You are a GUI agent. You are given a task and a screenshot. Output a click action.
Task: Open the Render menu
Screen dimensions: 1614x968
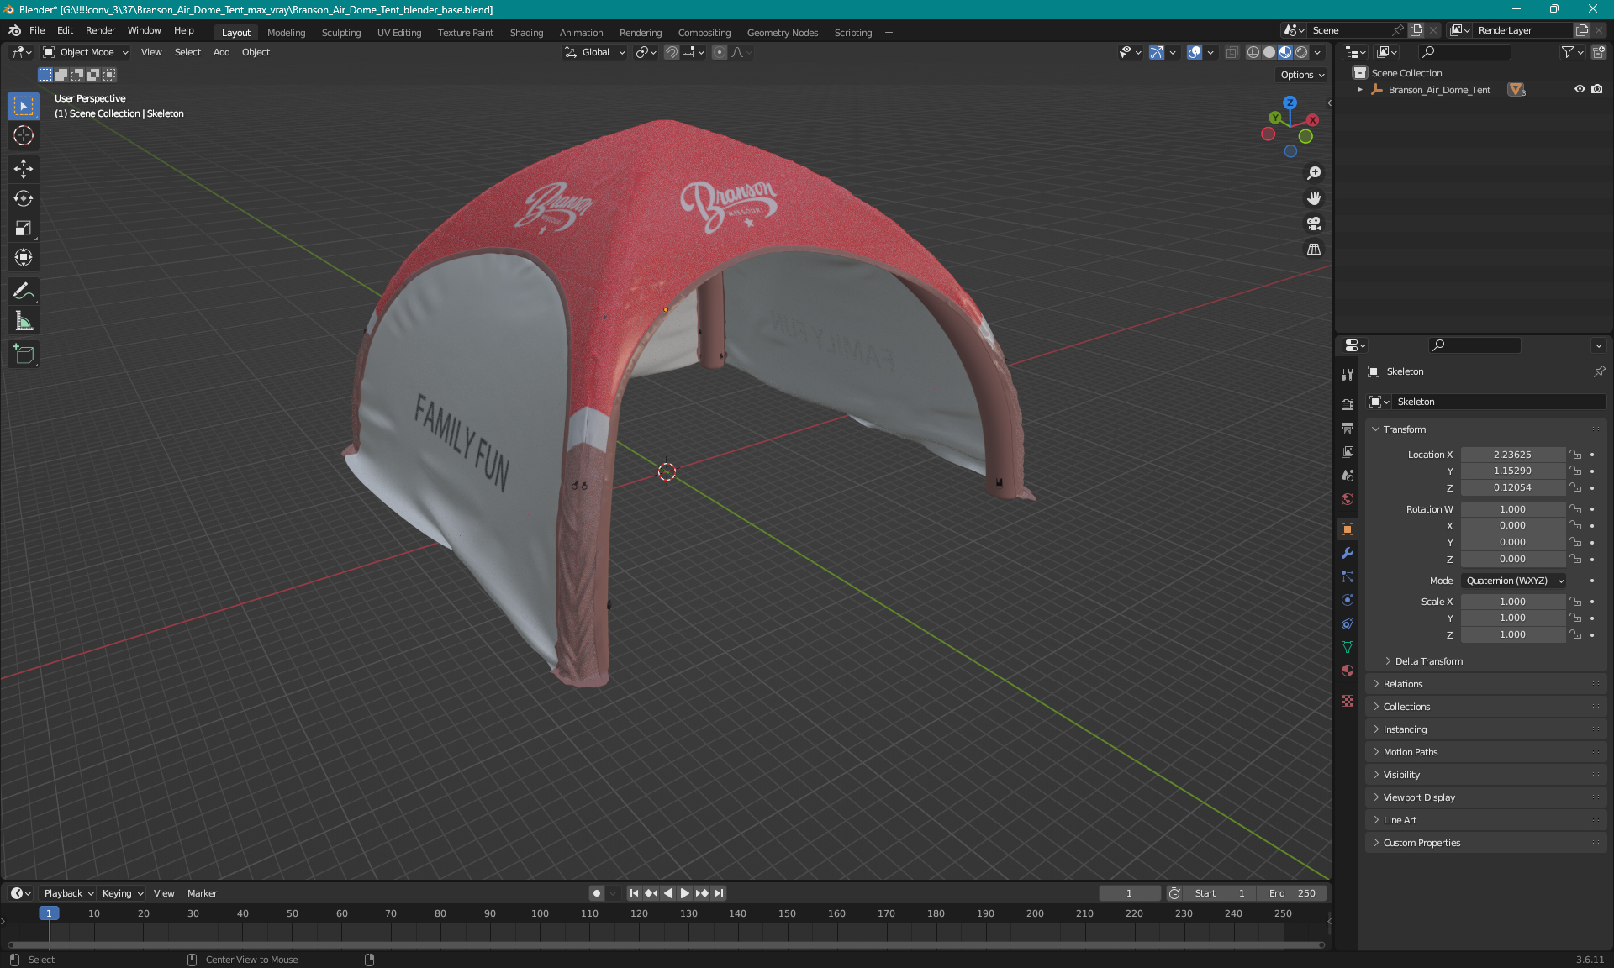pyautogui.click(x=100, y=30)
